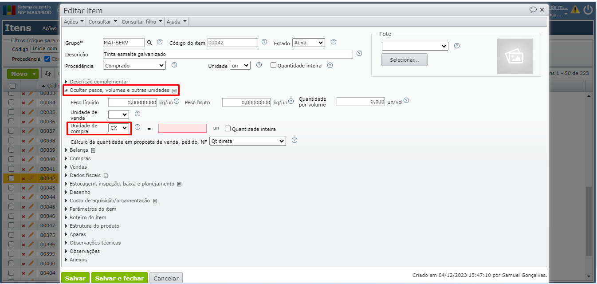Click the pink unit conversion input field

[182, 128]
